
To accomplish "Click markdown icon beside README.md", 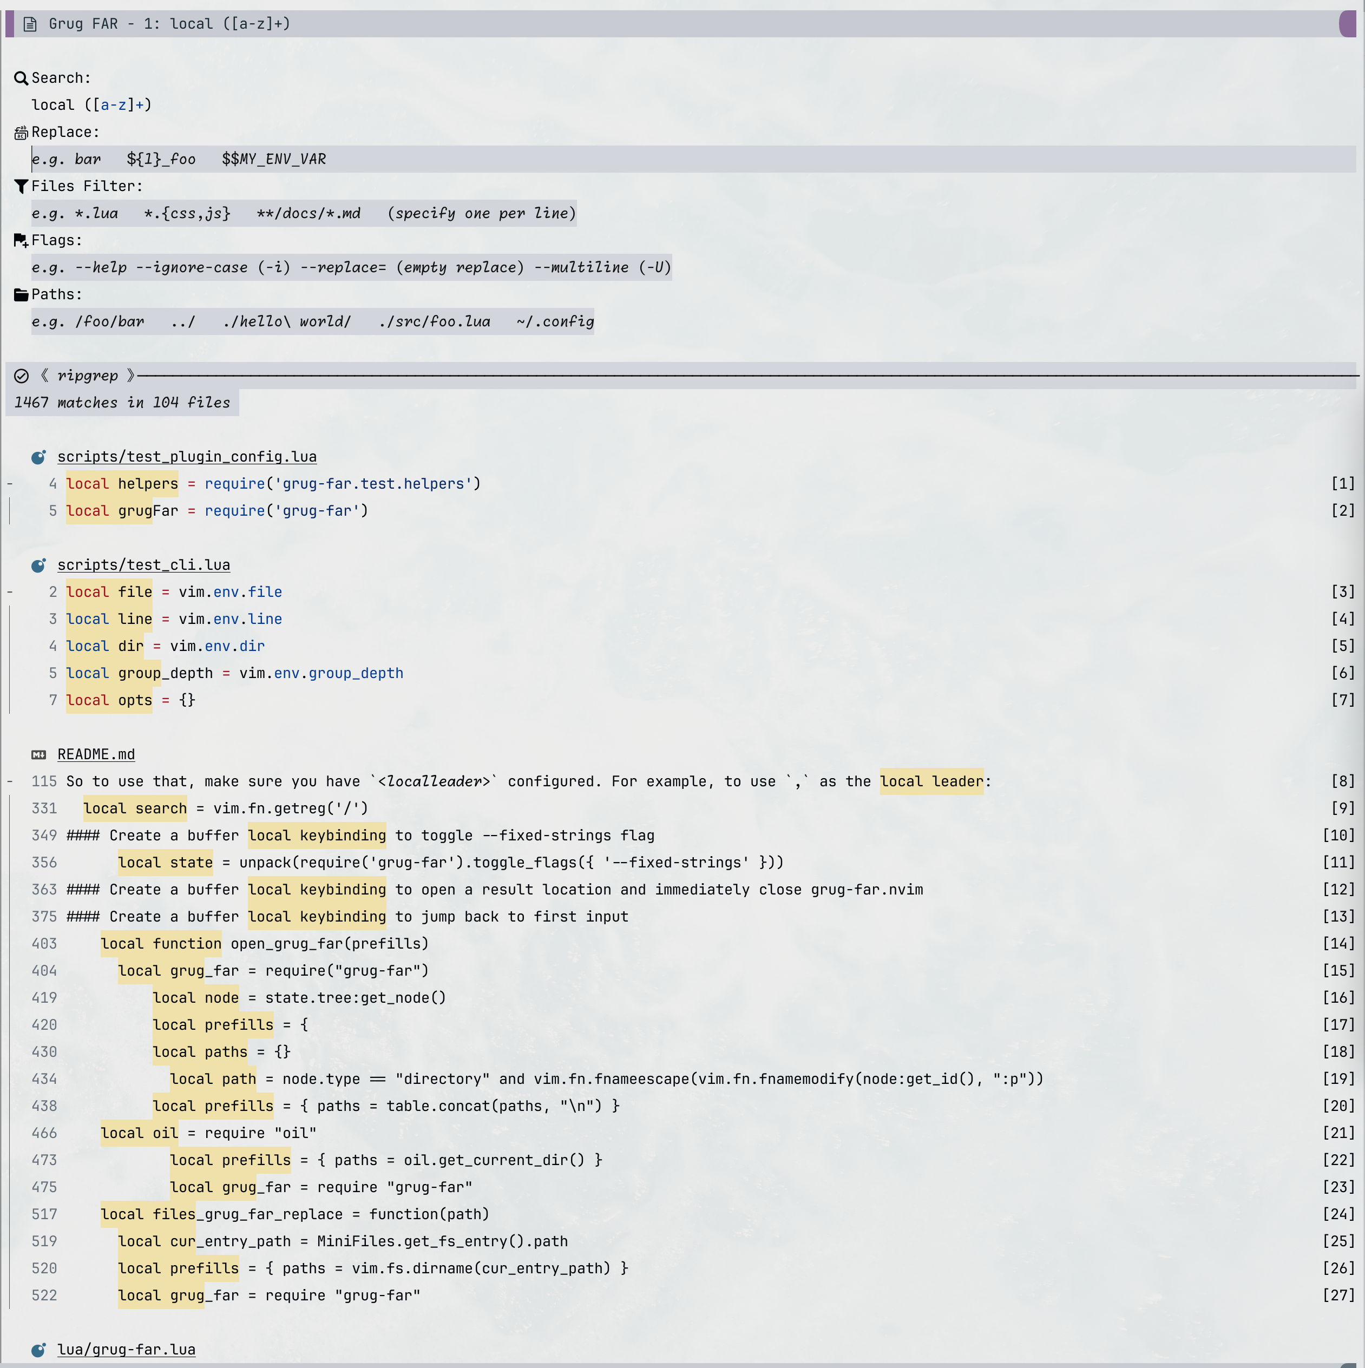I will click(39, 755).
